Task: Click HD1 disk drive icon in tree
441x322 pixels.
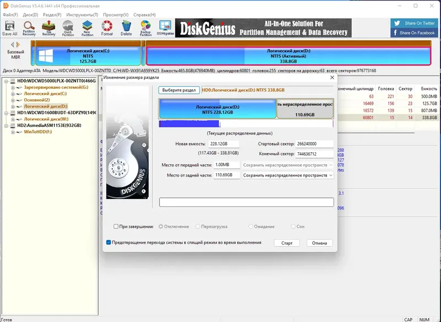Action: (x=13, y=113)
